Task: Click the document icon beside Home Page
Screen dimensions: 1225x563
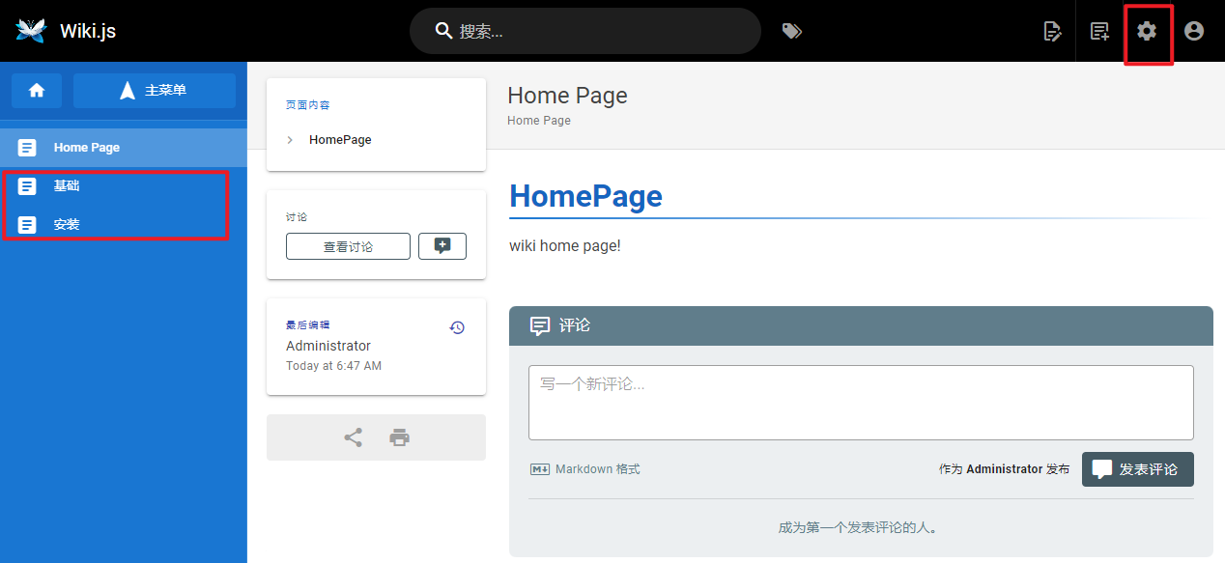Action: tap(27, 148)
